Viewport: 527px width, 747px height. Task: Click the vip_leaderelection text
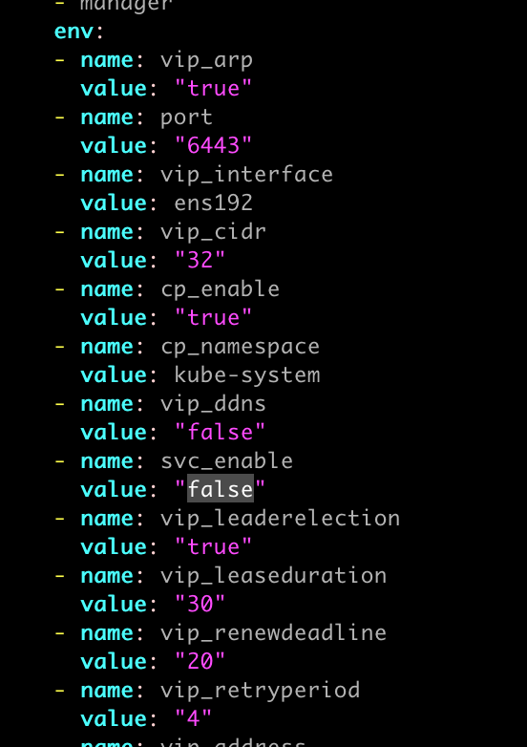[280, 519]
